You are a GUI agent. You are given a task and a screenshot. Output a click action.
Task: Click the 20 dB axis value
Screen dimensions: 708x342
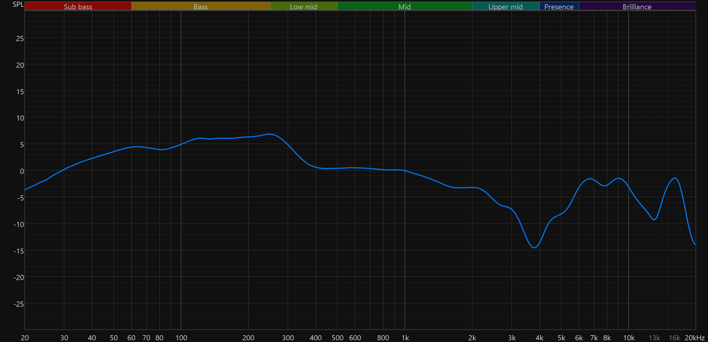[19, 65]
